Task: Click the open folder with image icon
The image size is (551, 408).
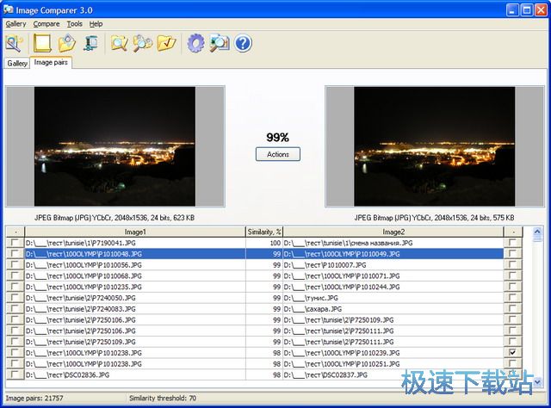Action: pyautogui.click(x=66, y=42)
